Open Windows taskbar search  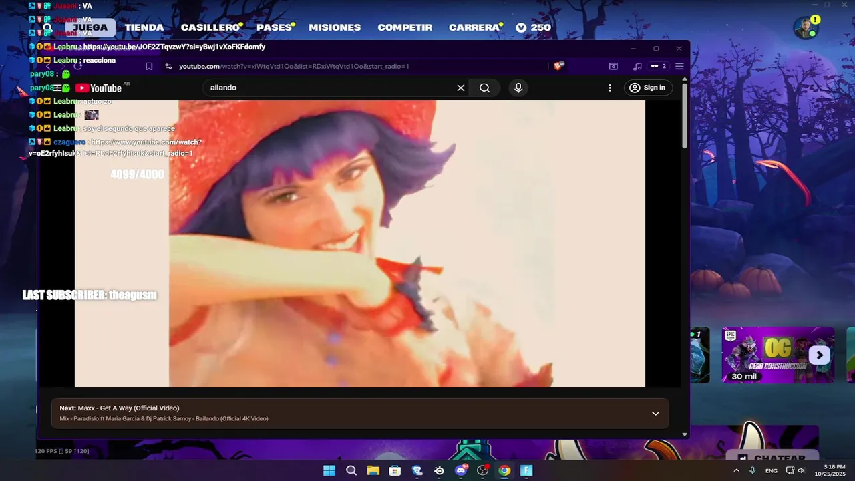(351, 470)
